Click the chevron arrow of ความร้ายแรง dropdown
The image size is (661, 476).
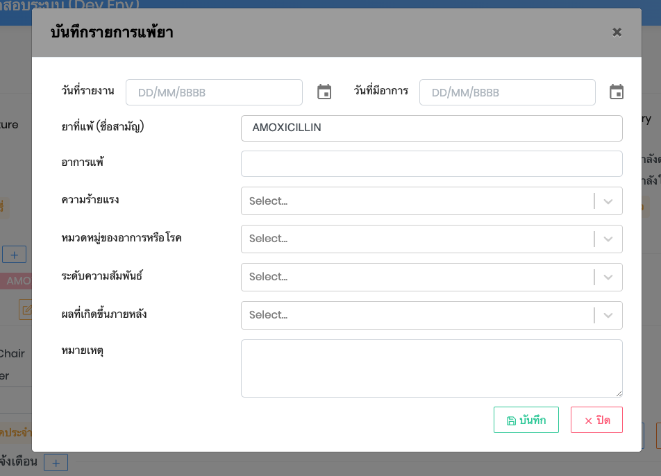608,201
